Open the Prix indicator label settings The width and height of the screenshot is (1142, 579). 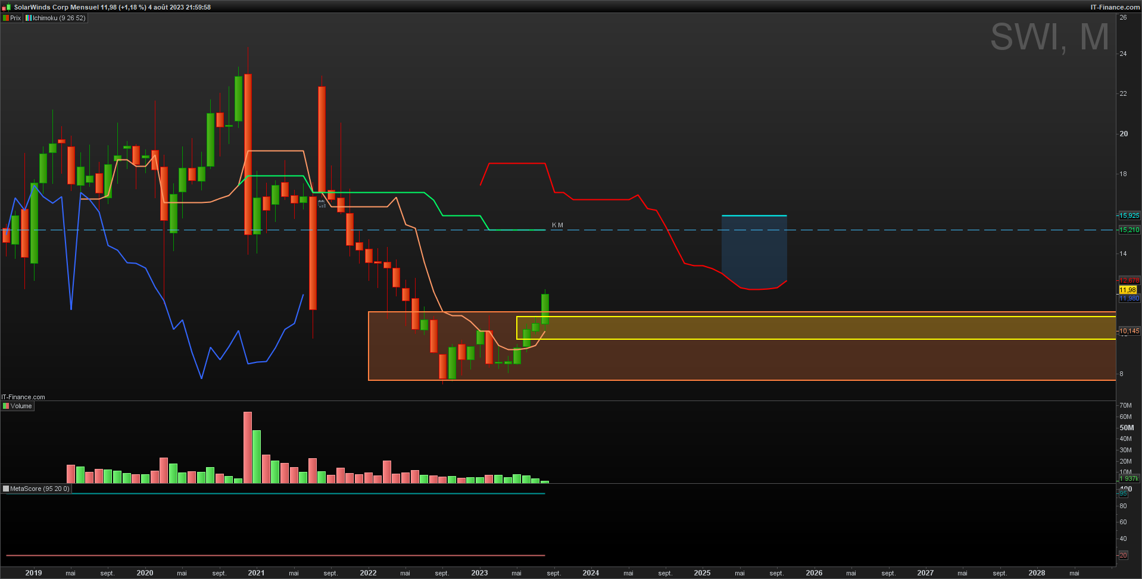tap(15, 18)
